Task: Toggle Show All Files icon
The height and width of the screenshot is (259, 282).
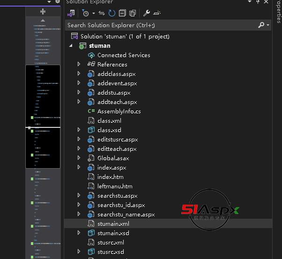Action: (x=133, y=13)
